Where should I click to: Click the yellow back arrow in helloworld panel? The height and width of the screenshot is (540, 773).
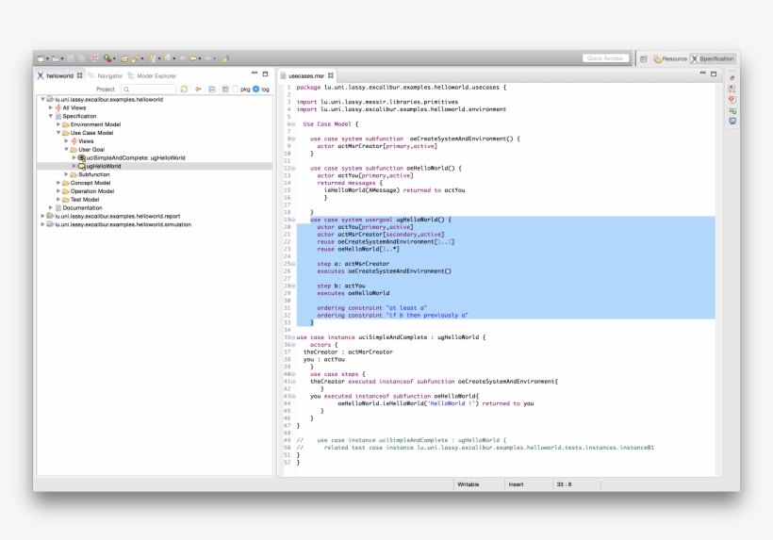[198, 89]
